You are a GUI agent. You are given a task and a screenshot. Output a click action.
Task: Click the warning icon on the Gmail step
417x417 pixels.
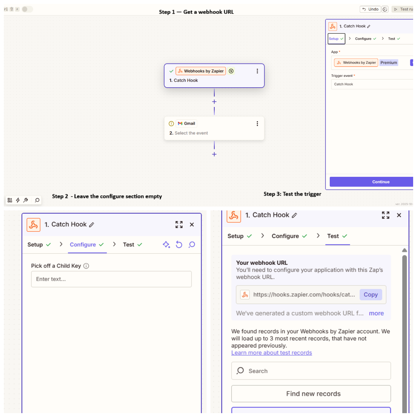[171, 124]
